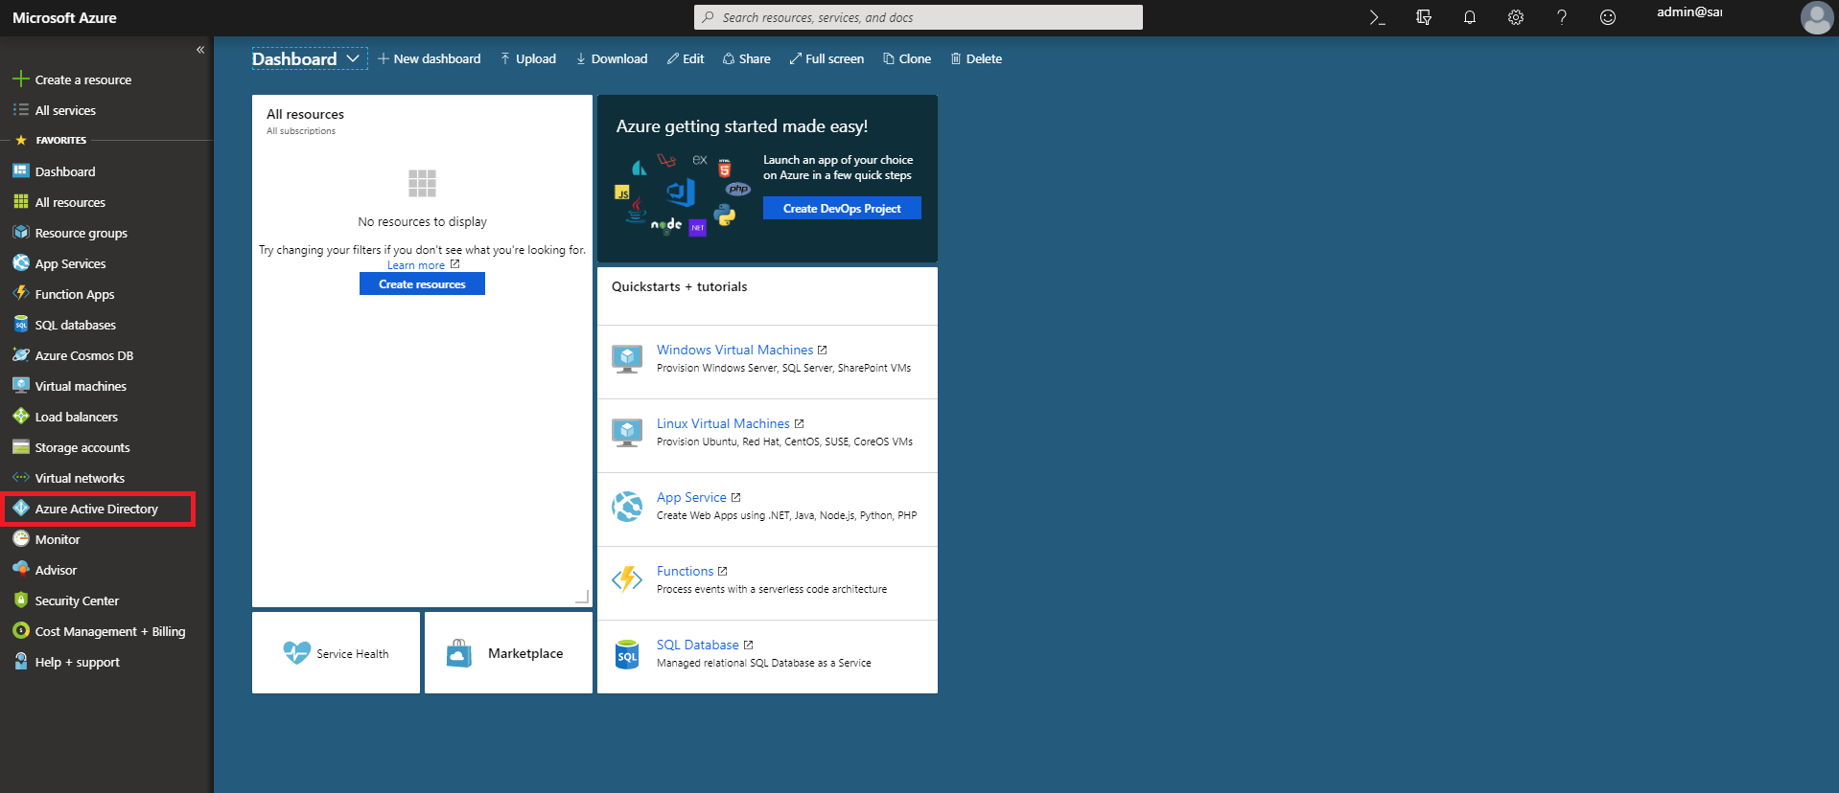Click the Create resources button

pos(422,283)
